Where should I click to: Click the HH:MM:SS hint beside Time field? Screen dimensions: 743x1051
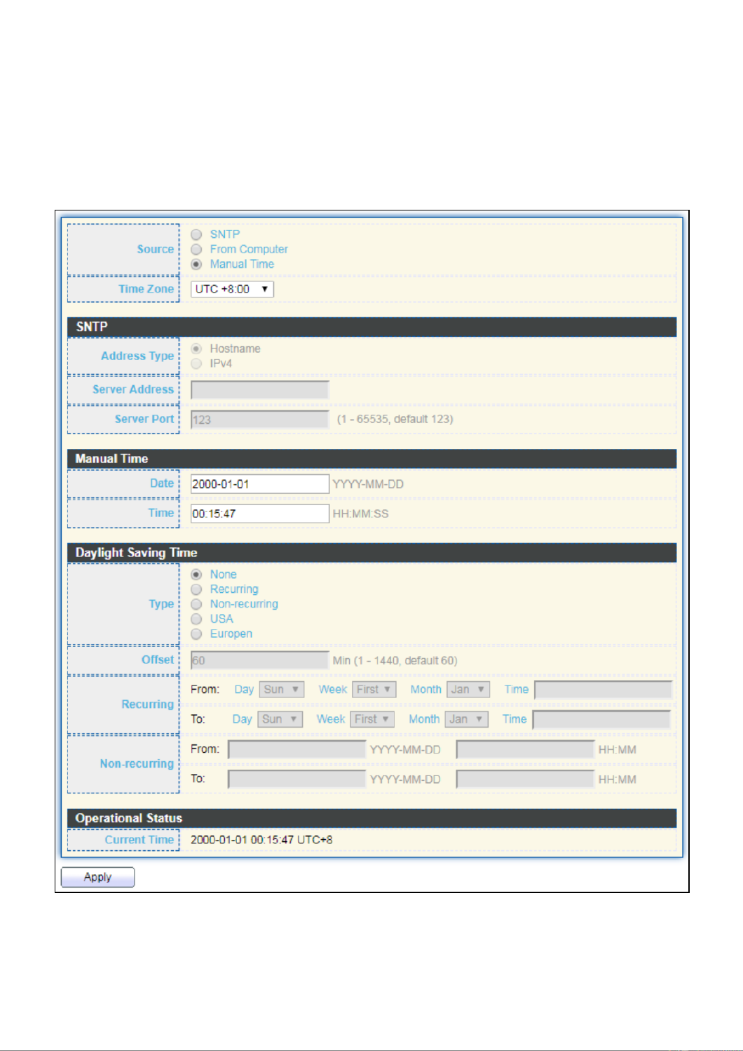pos(360,514)
